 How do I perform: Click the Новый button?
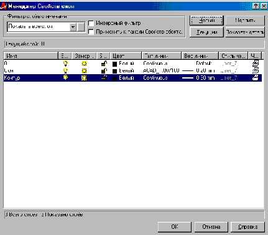point(206,21)
